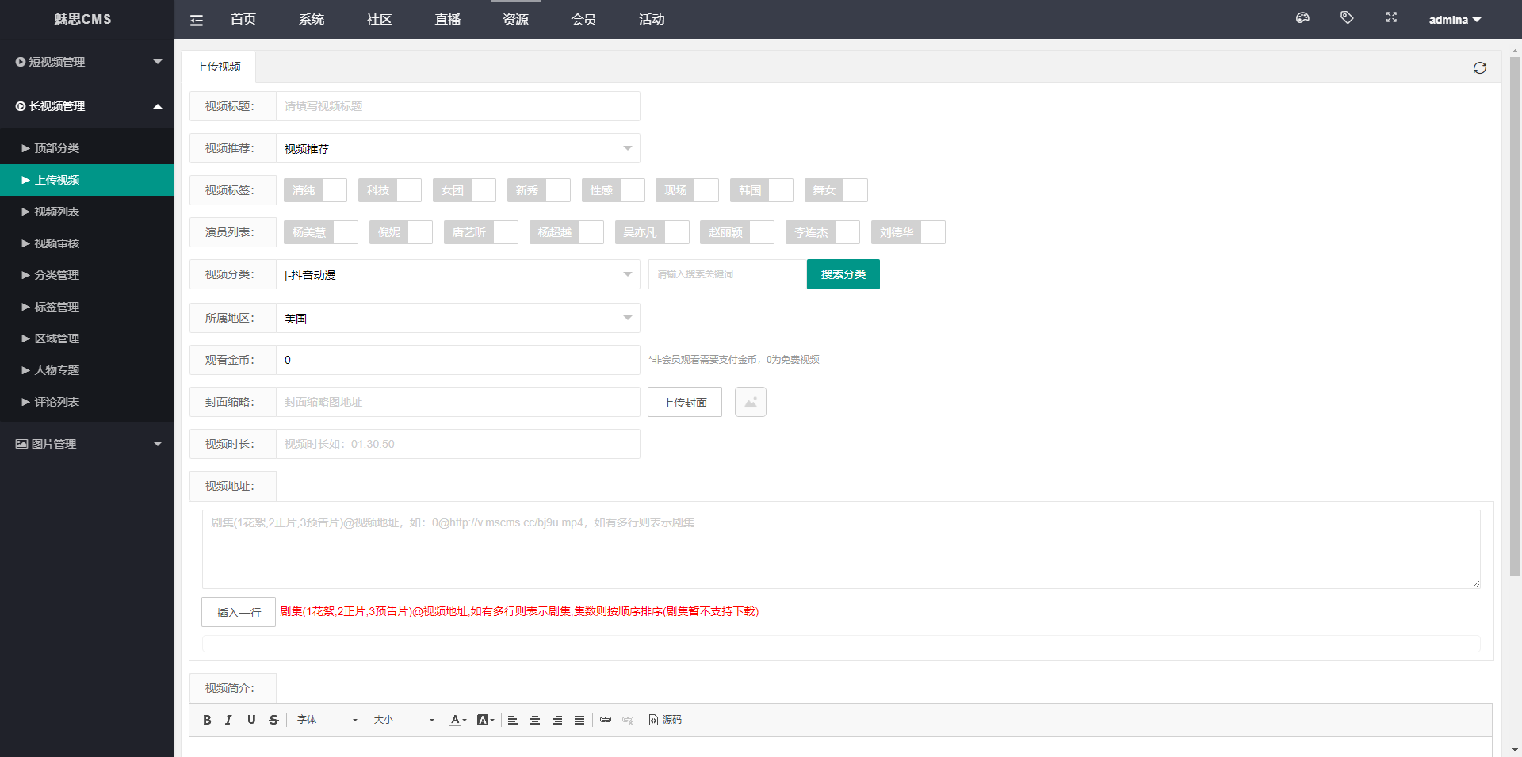The height and width of the screenshot is (757, 1522).
Task: Focus the category search keyword field
Action: pos(728,274)
